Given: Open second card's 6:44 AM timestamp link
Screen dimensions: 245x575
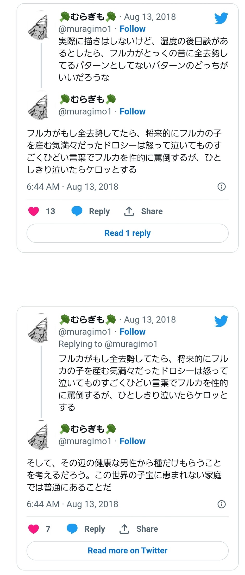Looking at the screenshot, I should (72, 504).
